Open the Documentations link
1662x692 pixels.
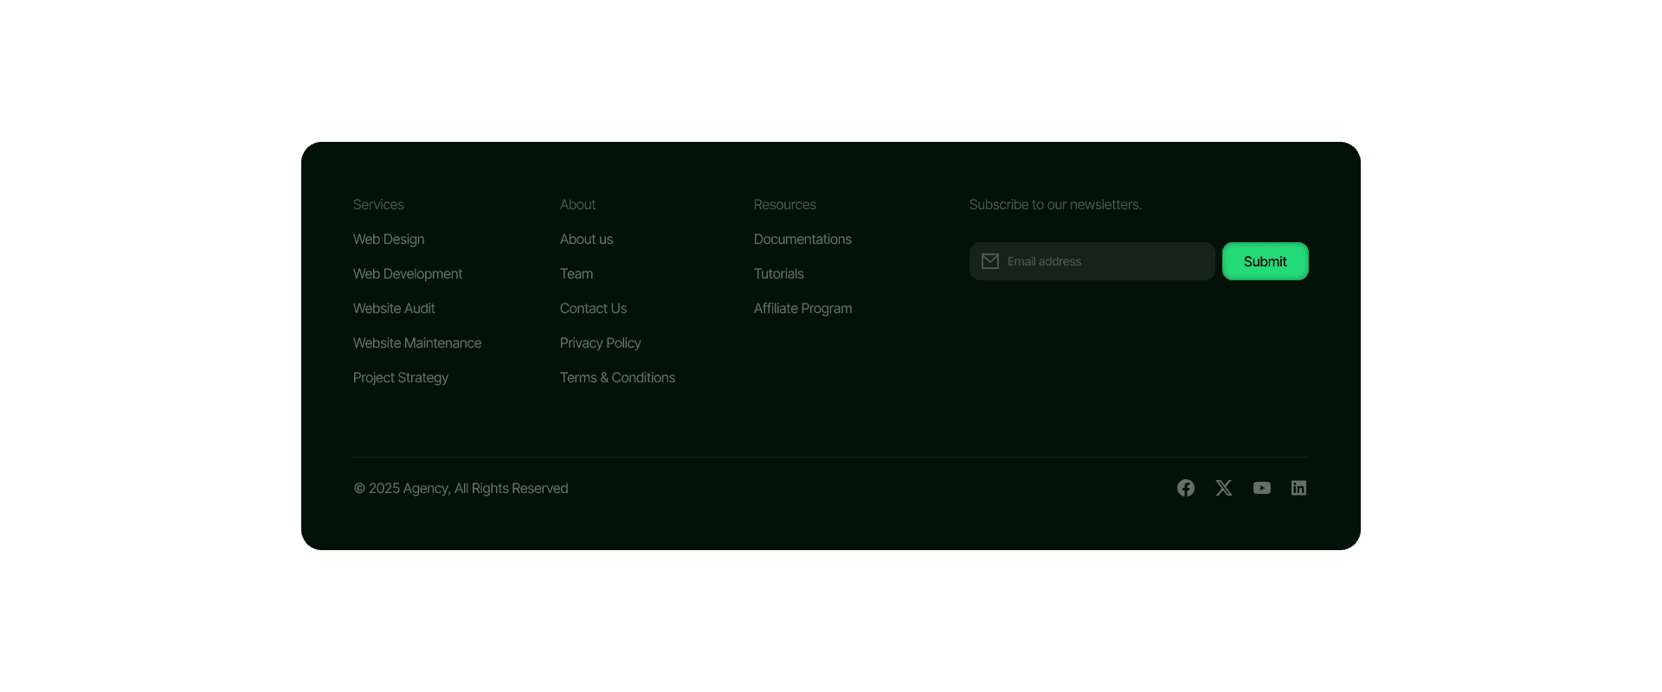[x=802, y=240]
